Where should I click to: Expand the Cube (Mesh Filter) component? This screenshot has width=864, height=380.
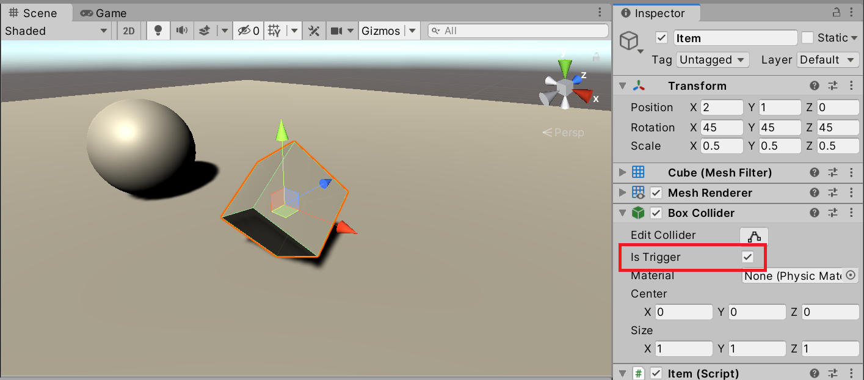point(622,173)
